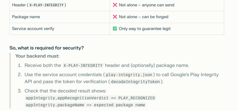Click the 'Package name' table cell
The image size is (238, 111).
[x=60, y=17]
